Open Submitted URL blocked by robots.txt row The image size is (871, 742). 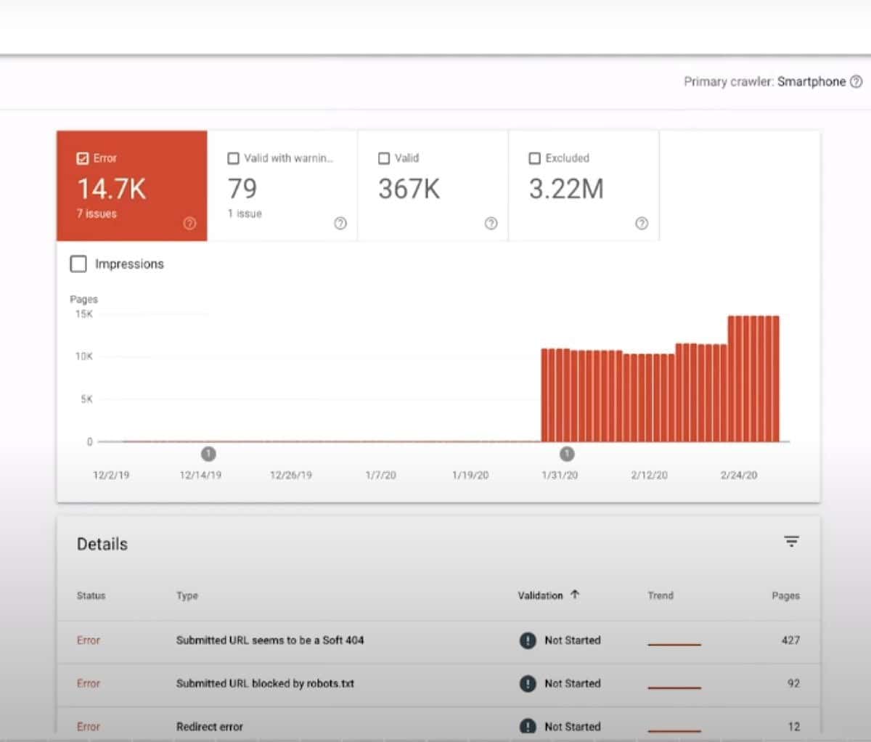tap(265, 683)
